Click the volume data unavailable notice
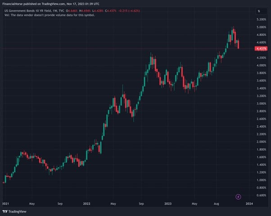 pos(50,15)
